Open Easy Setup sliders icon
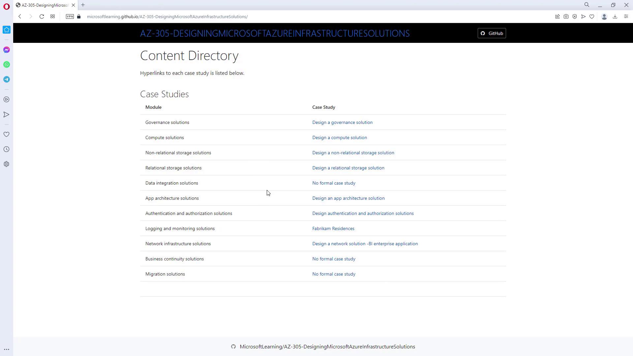The height and width of the screenshot is (356, 633). (x=626, y=16)
